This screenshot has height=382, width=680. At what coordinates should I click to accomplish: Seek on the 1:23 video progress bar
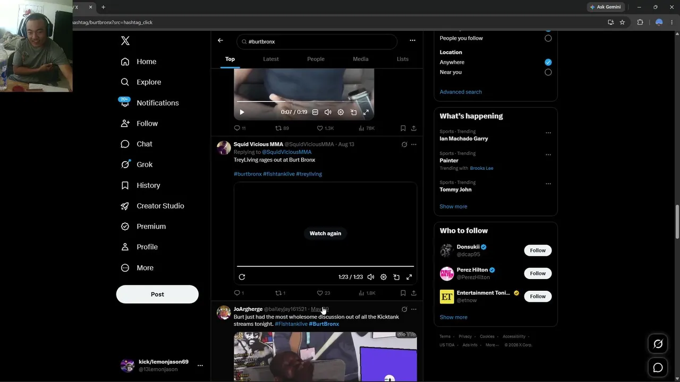pyautogui.click(x=325, y=266)
